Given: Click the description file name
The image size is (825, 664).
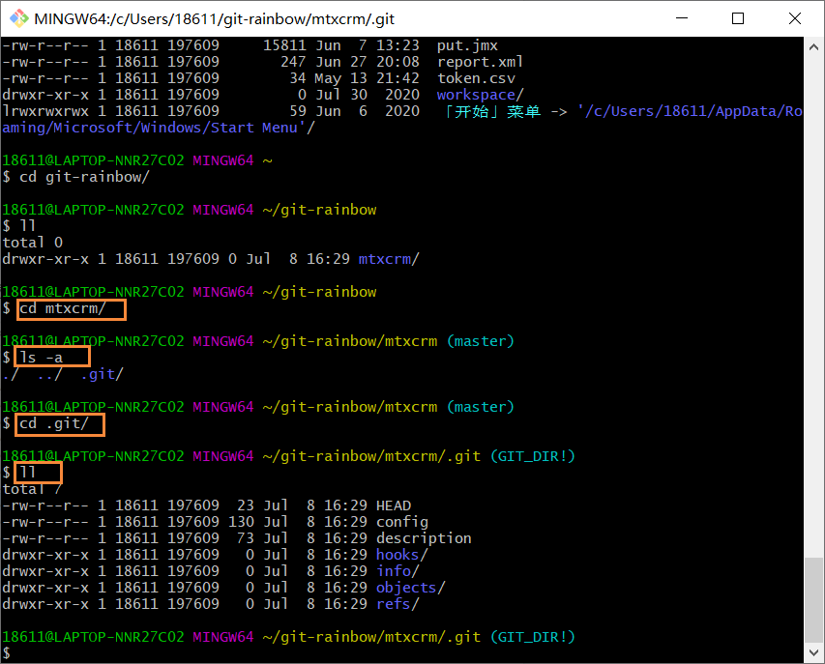Looking at the screenshot, I should [x=424, y=537].
